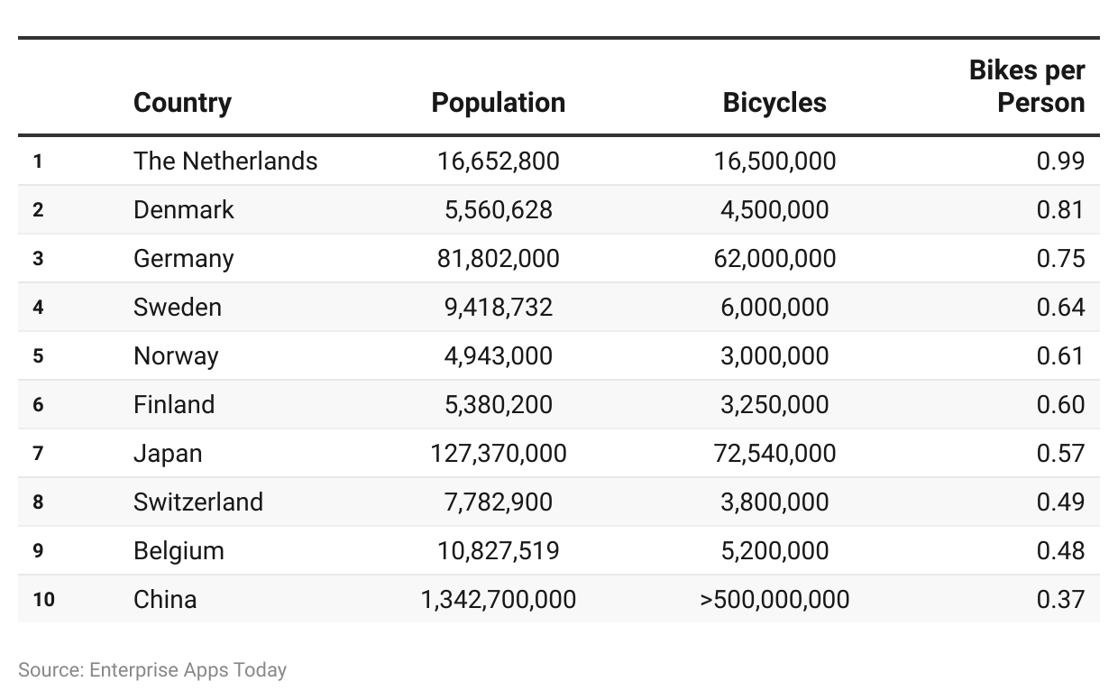Screen dimensions: 1118x700
Task: Click China's population 1,342,700,000
Action: [499, 599]
